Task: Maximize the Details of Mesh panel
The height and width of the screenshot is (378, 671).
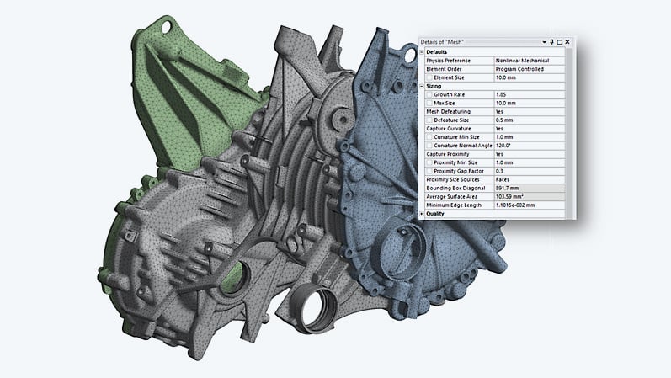Action: click(x=559, y=41)
